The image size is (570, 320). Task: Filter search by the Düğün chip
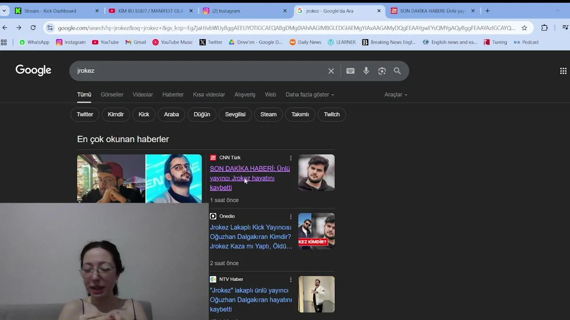coord(202,114)
